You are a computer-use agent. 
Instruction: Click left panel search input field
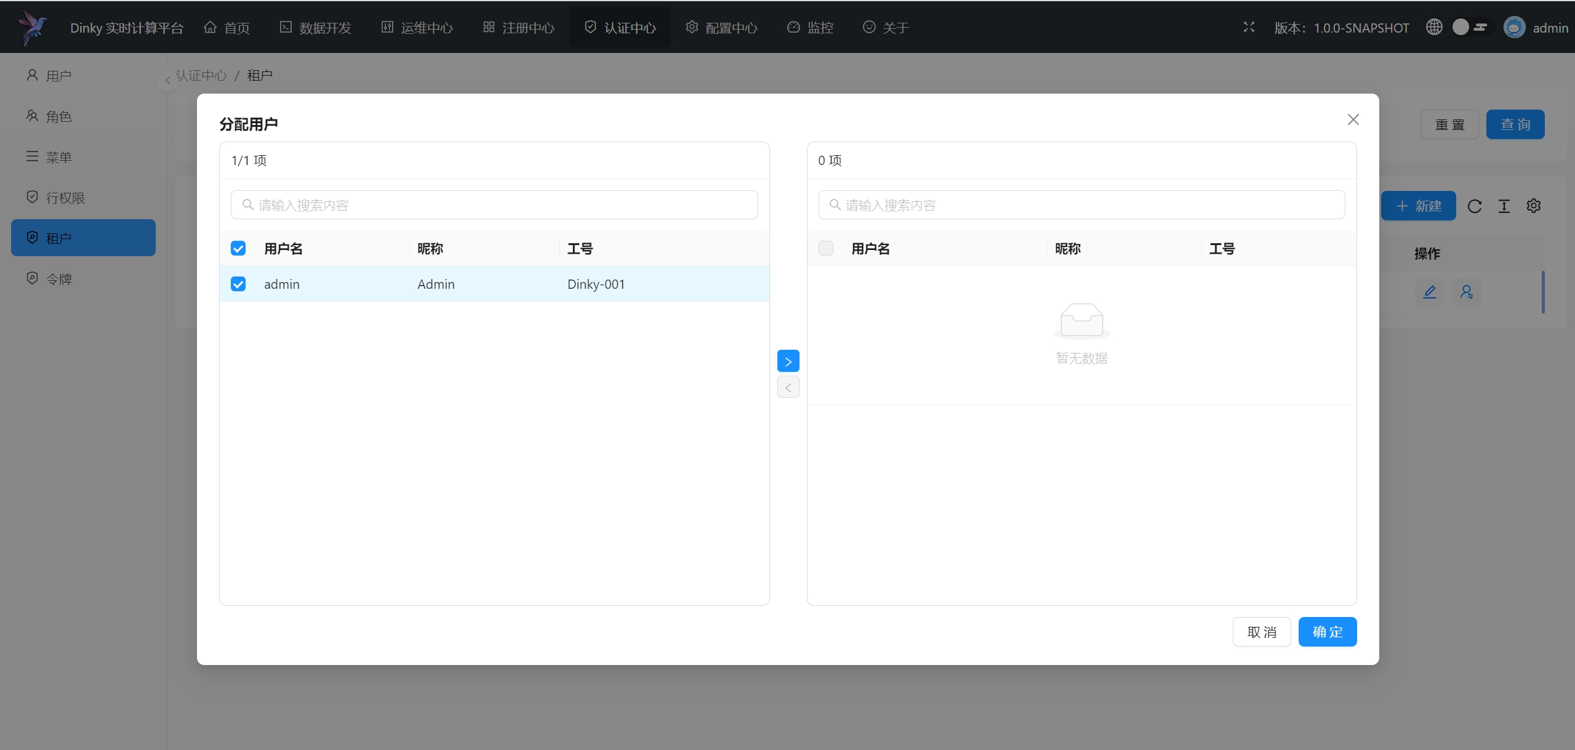(x=494, y=204)
